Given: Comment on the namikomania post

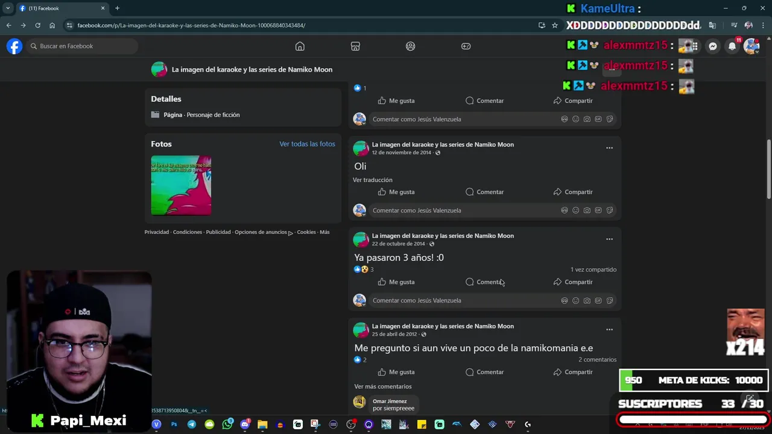Looking at the screenshot, I should [x=484, y=372].
